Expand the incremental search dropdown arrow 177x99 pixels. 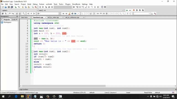tap(60, 13)
